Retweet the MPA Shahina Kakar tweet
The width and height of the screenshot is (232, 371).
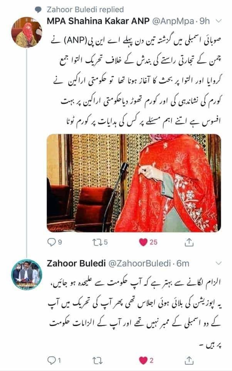(100, 242)
